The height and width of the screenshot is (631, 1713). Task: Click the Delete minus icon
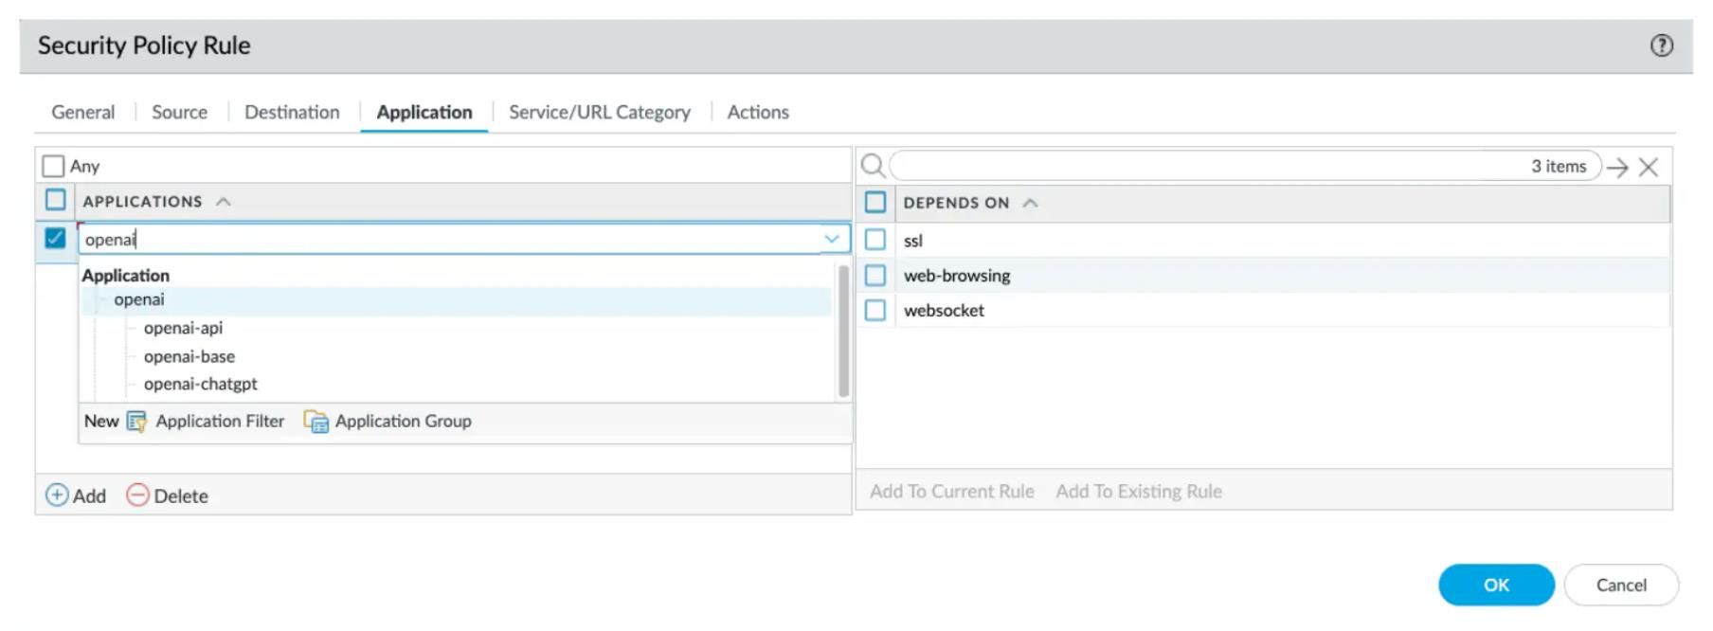tap(137, 496)
